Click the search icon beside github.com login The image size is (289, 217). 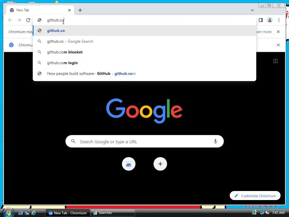40,63
